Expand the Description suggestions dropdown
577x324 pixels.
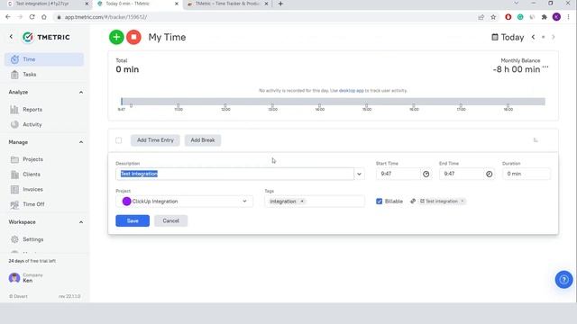click(359, 174)
